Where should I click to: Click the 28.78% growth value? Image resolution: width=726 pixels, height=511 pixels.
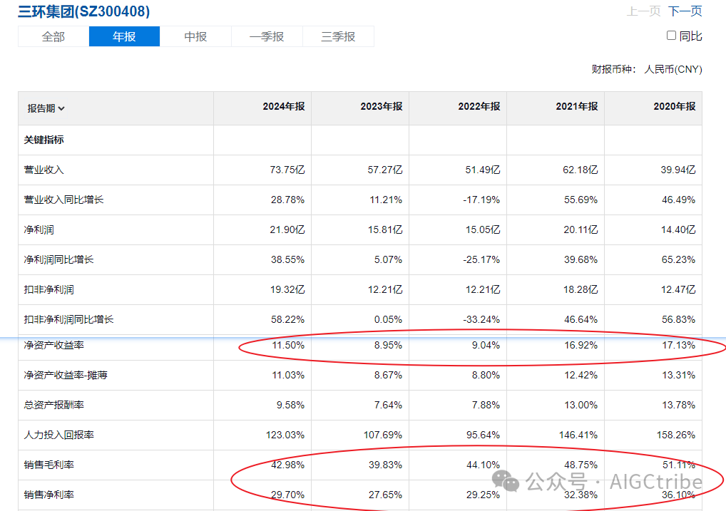[x=287, y=200]
